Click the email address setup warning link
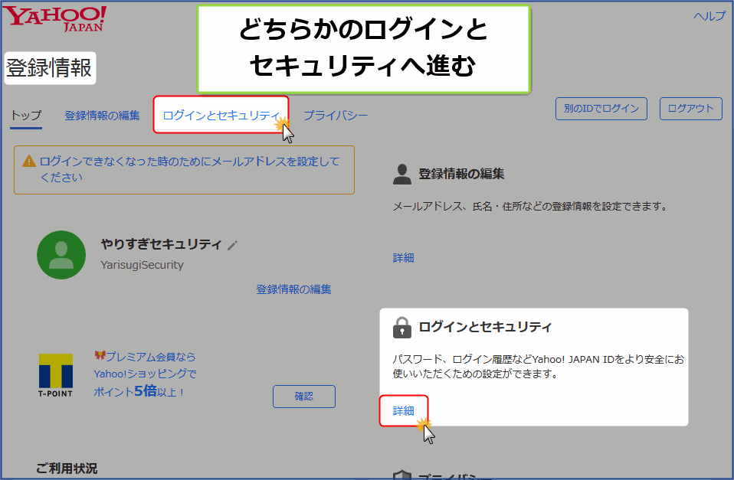The width and height of the screenshot is (734, 480). point(189,169)
